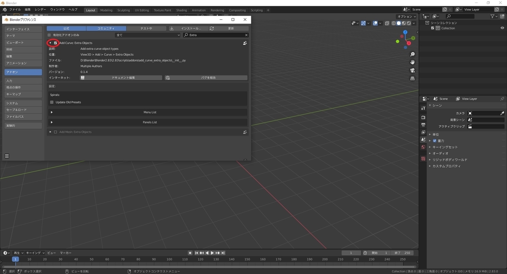Toggle auto keying record button
The image size is (507, 274).
coord(190,253)
